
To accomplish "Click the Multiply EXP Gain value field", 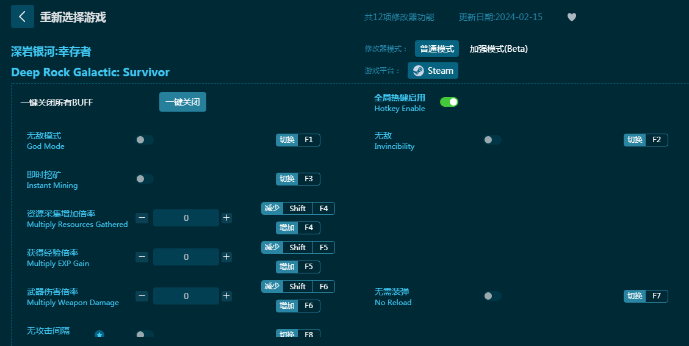I will 186,257.
